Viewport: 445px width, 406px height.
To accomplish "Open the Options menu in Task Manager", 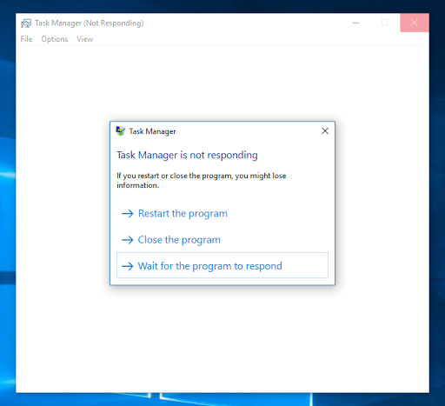I will coord(55,39).
